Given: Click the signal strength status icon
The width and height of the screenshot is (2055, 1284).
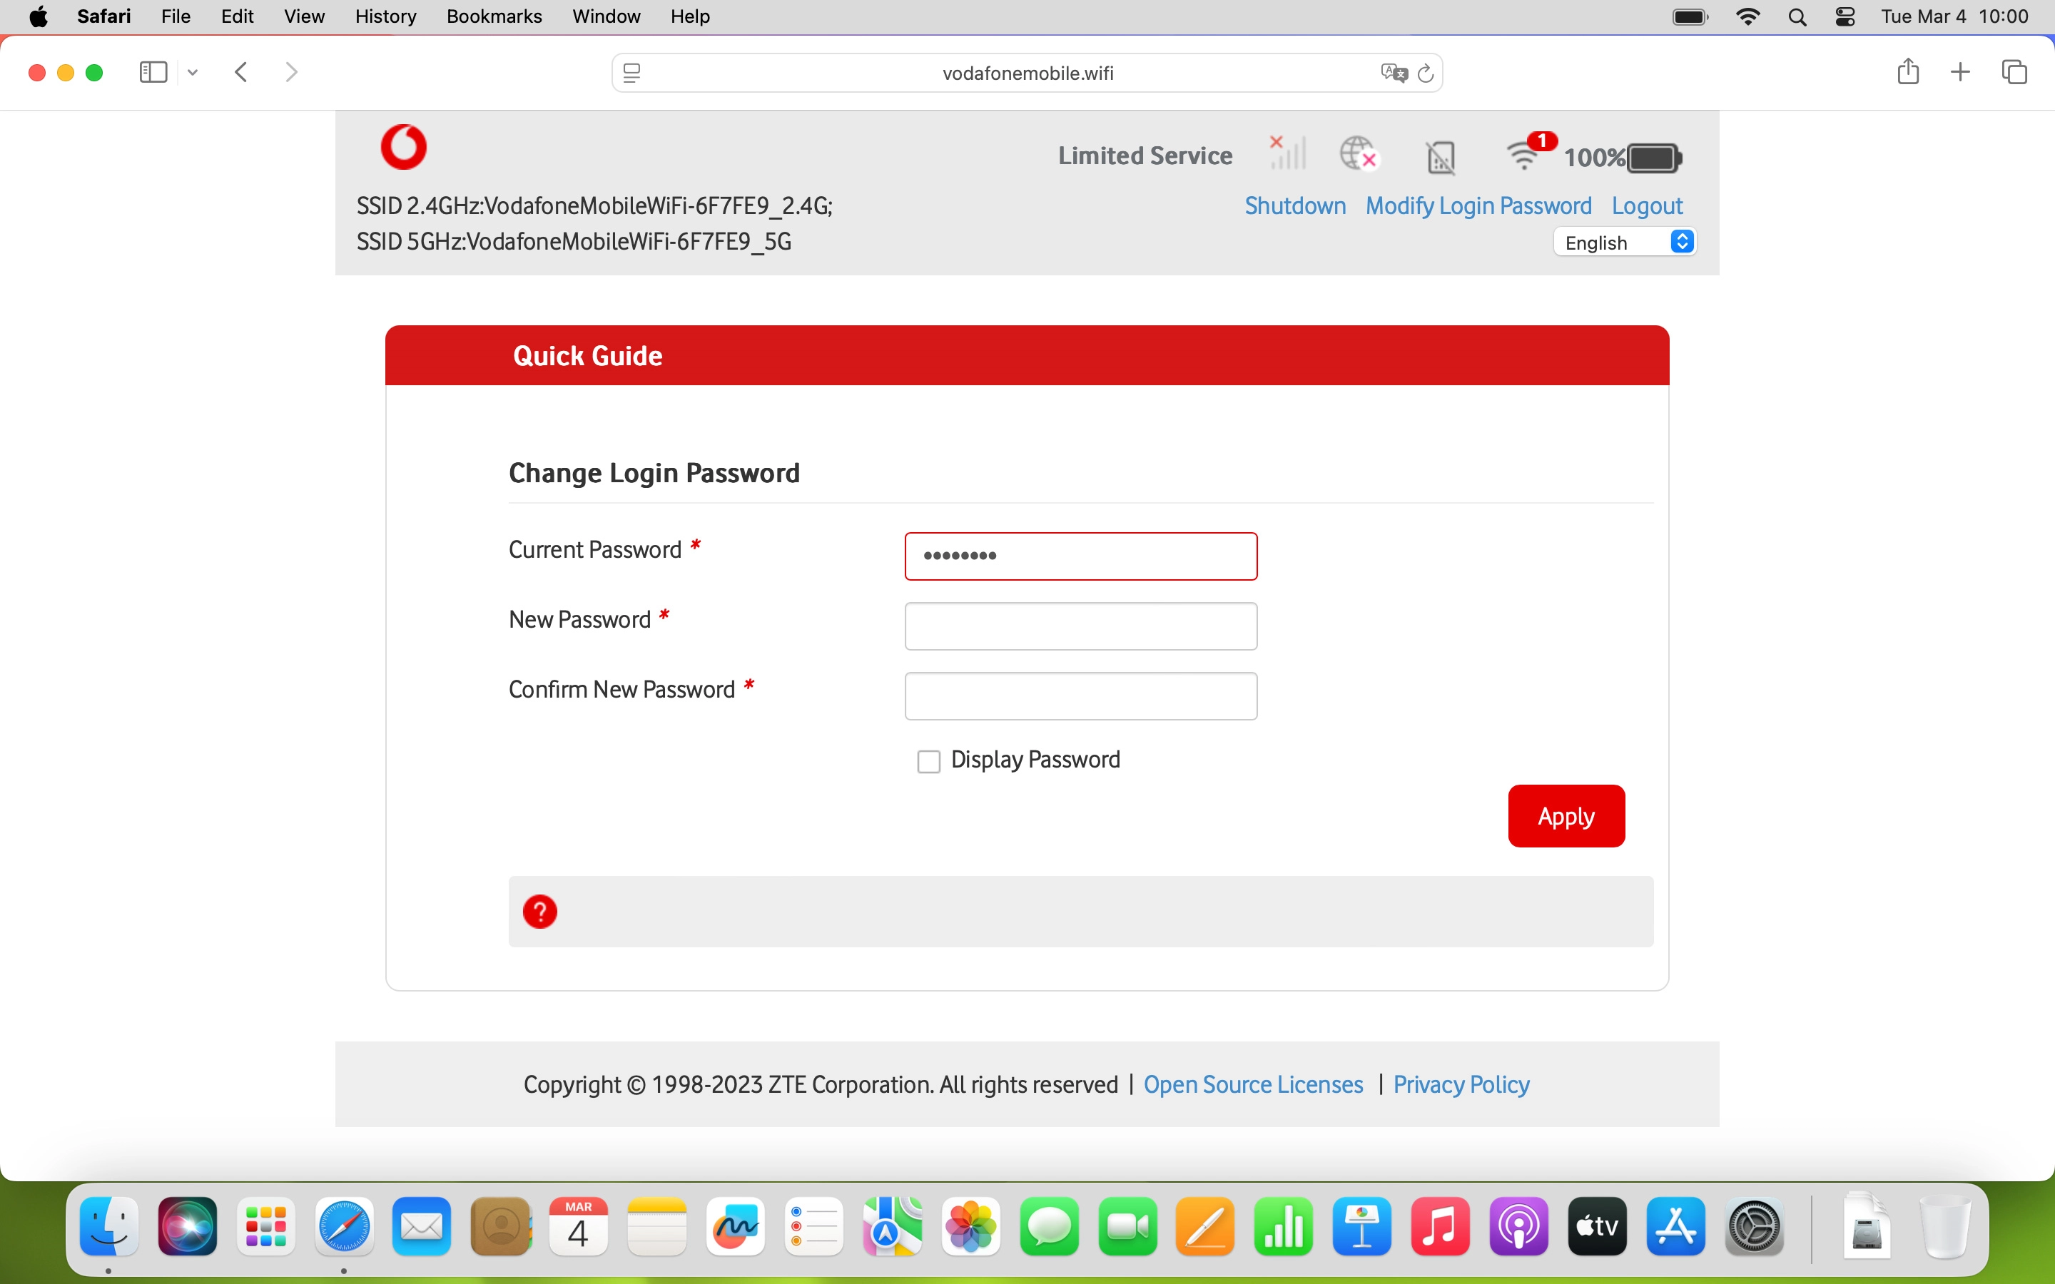Looking at the screenshot, I should tap(1287, 153).
